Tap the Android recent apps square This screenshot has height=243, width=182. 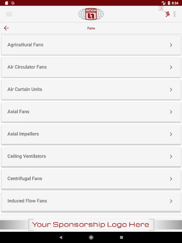point(121,237)
